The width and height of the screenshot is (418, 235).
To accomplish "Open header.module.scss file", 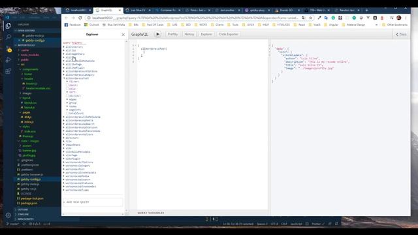I will pyautogui.click(x=38, y=88).
